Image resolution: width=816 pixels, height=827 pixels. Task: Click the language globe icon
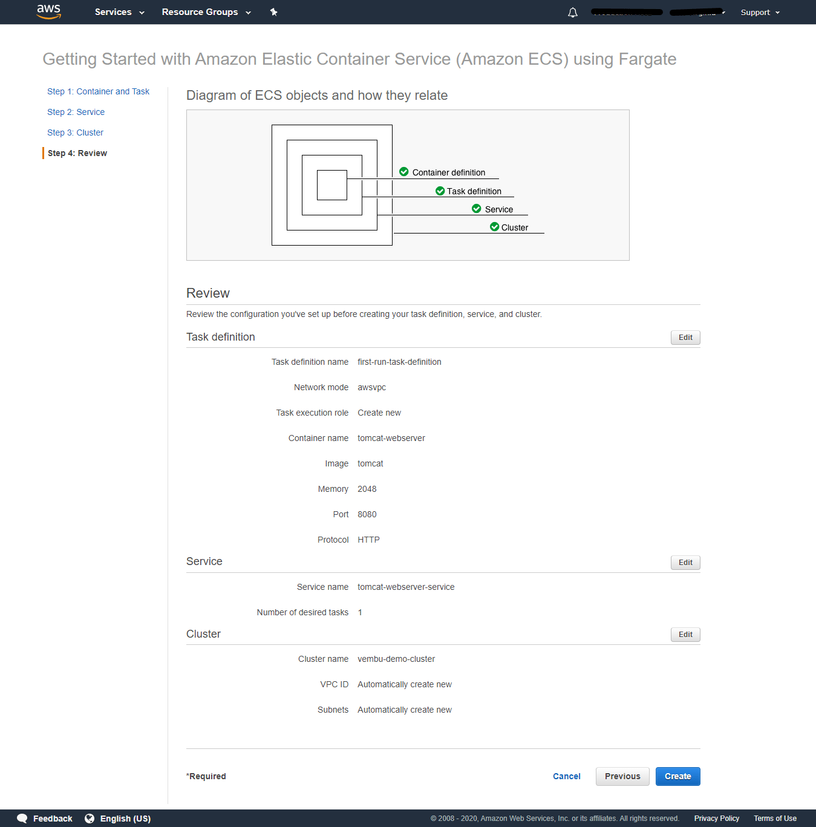(90, 819)
